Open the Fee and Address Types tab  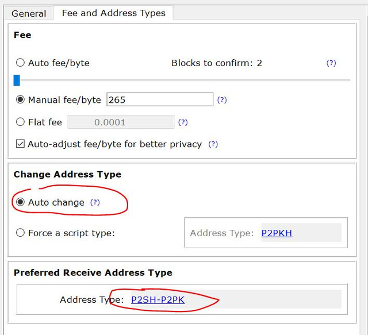click(114, 13)
